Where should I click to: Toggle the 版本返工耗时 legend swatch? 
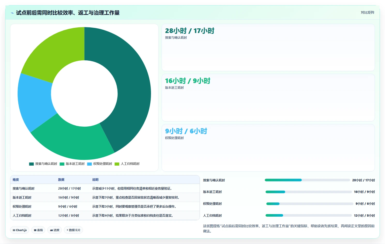pos(62,164)
